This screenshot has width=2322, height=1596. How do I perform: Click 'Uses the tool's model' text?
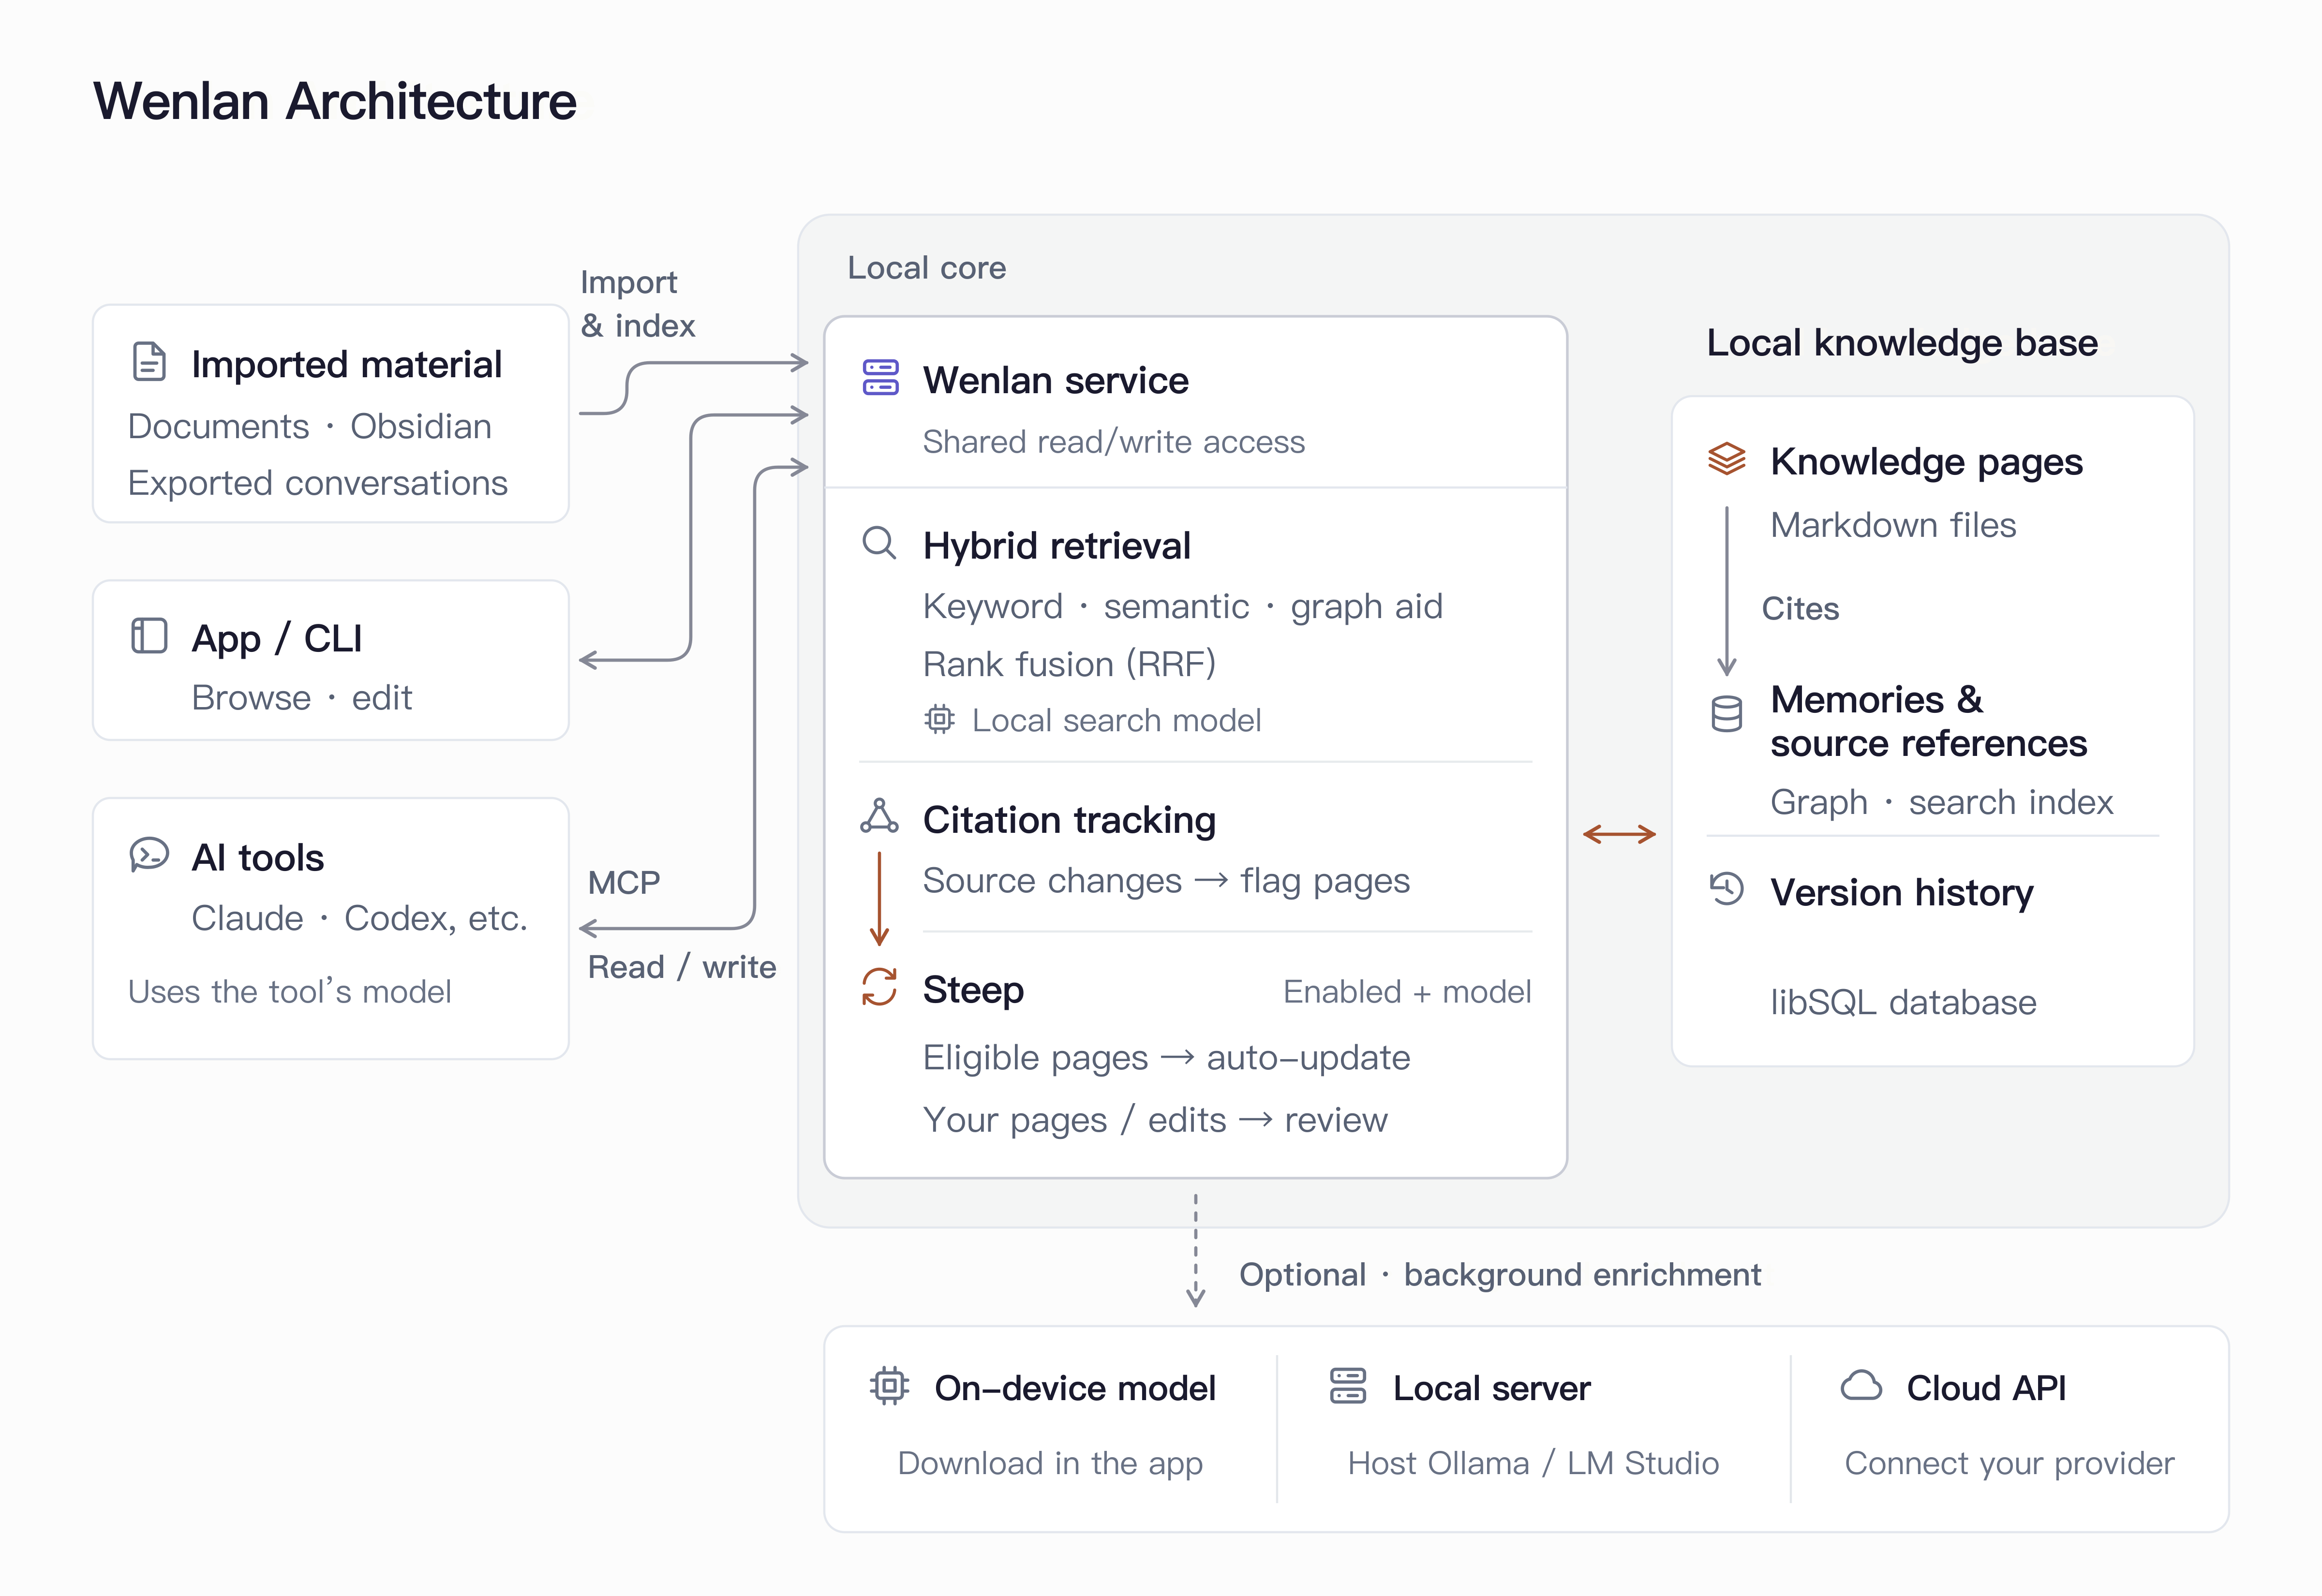click(290, 991)
